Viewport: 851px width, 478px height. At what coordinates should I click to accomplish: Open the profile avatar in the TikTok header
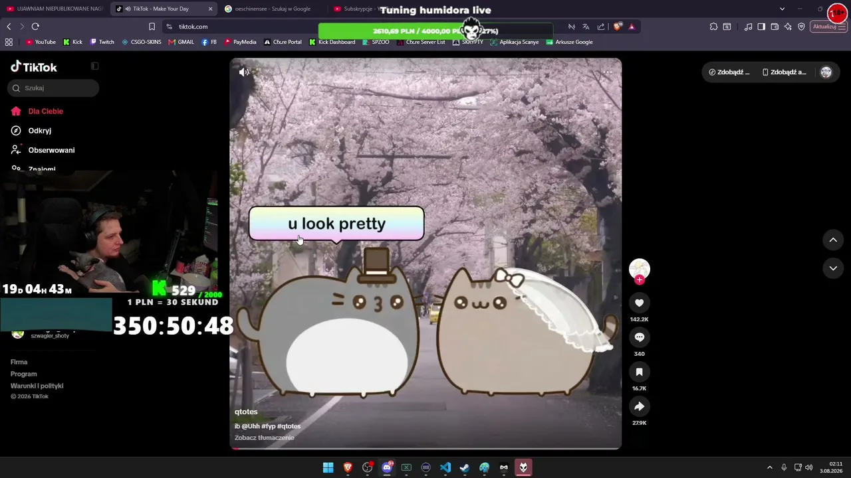[x=826, y=72]
